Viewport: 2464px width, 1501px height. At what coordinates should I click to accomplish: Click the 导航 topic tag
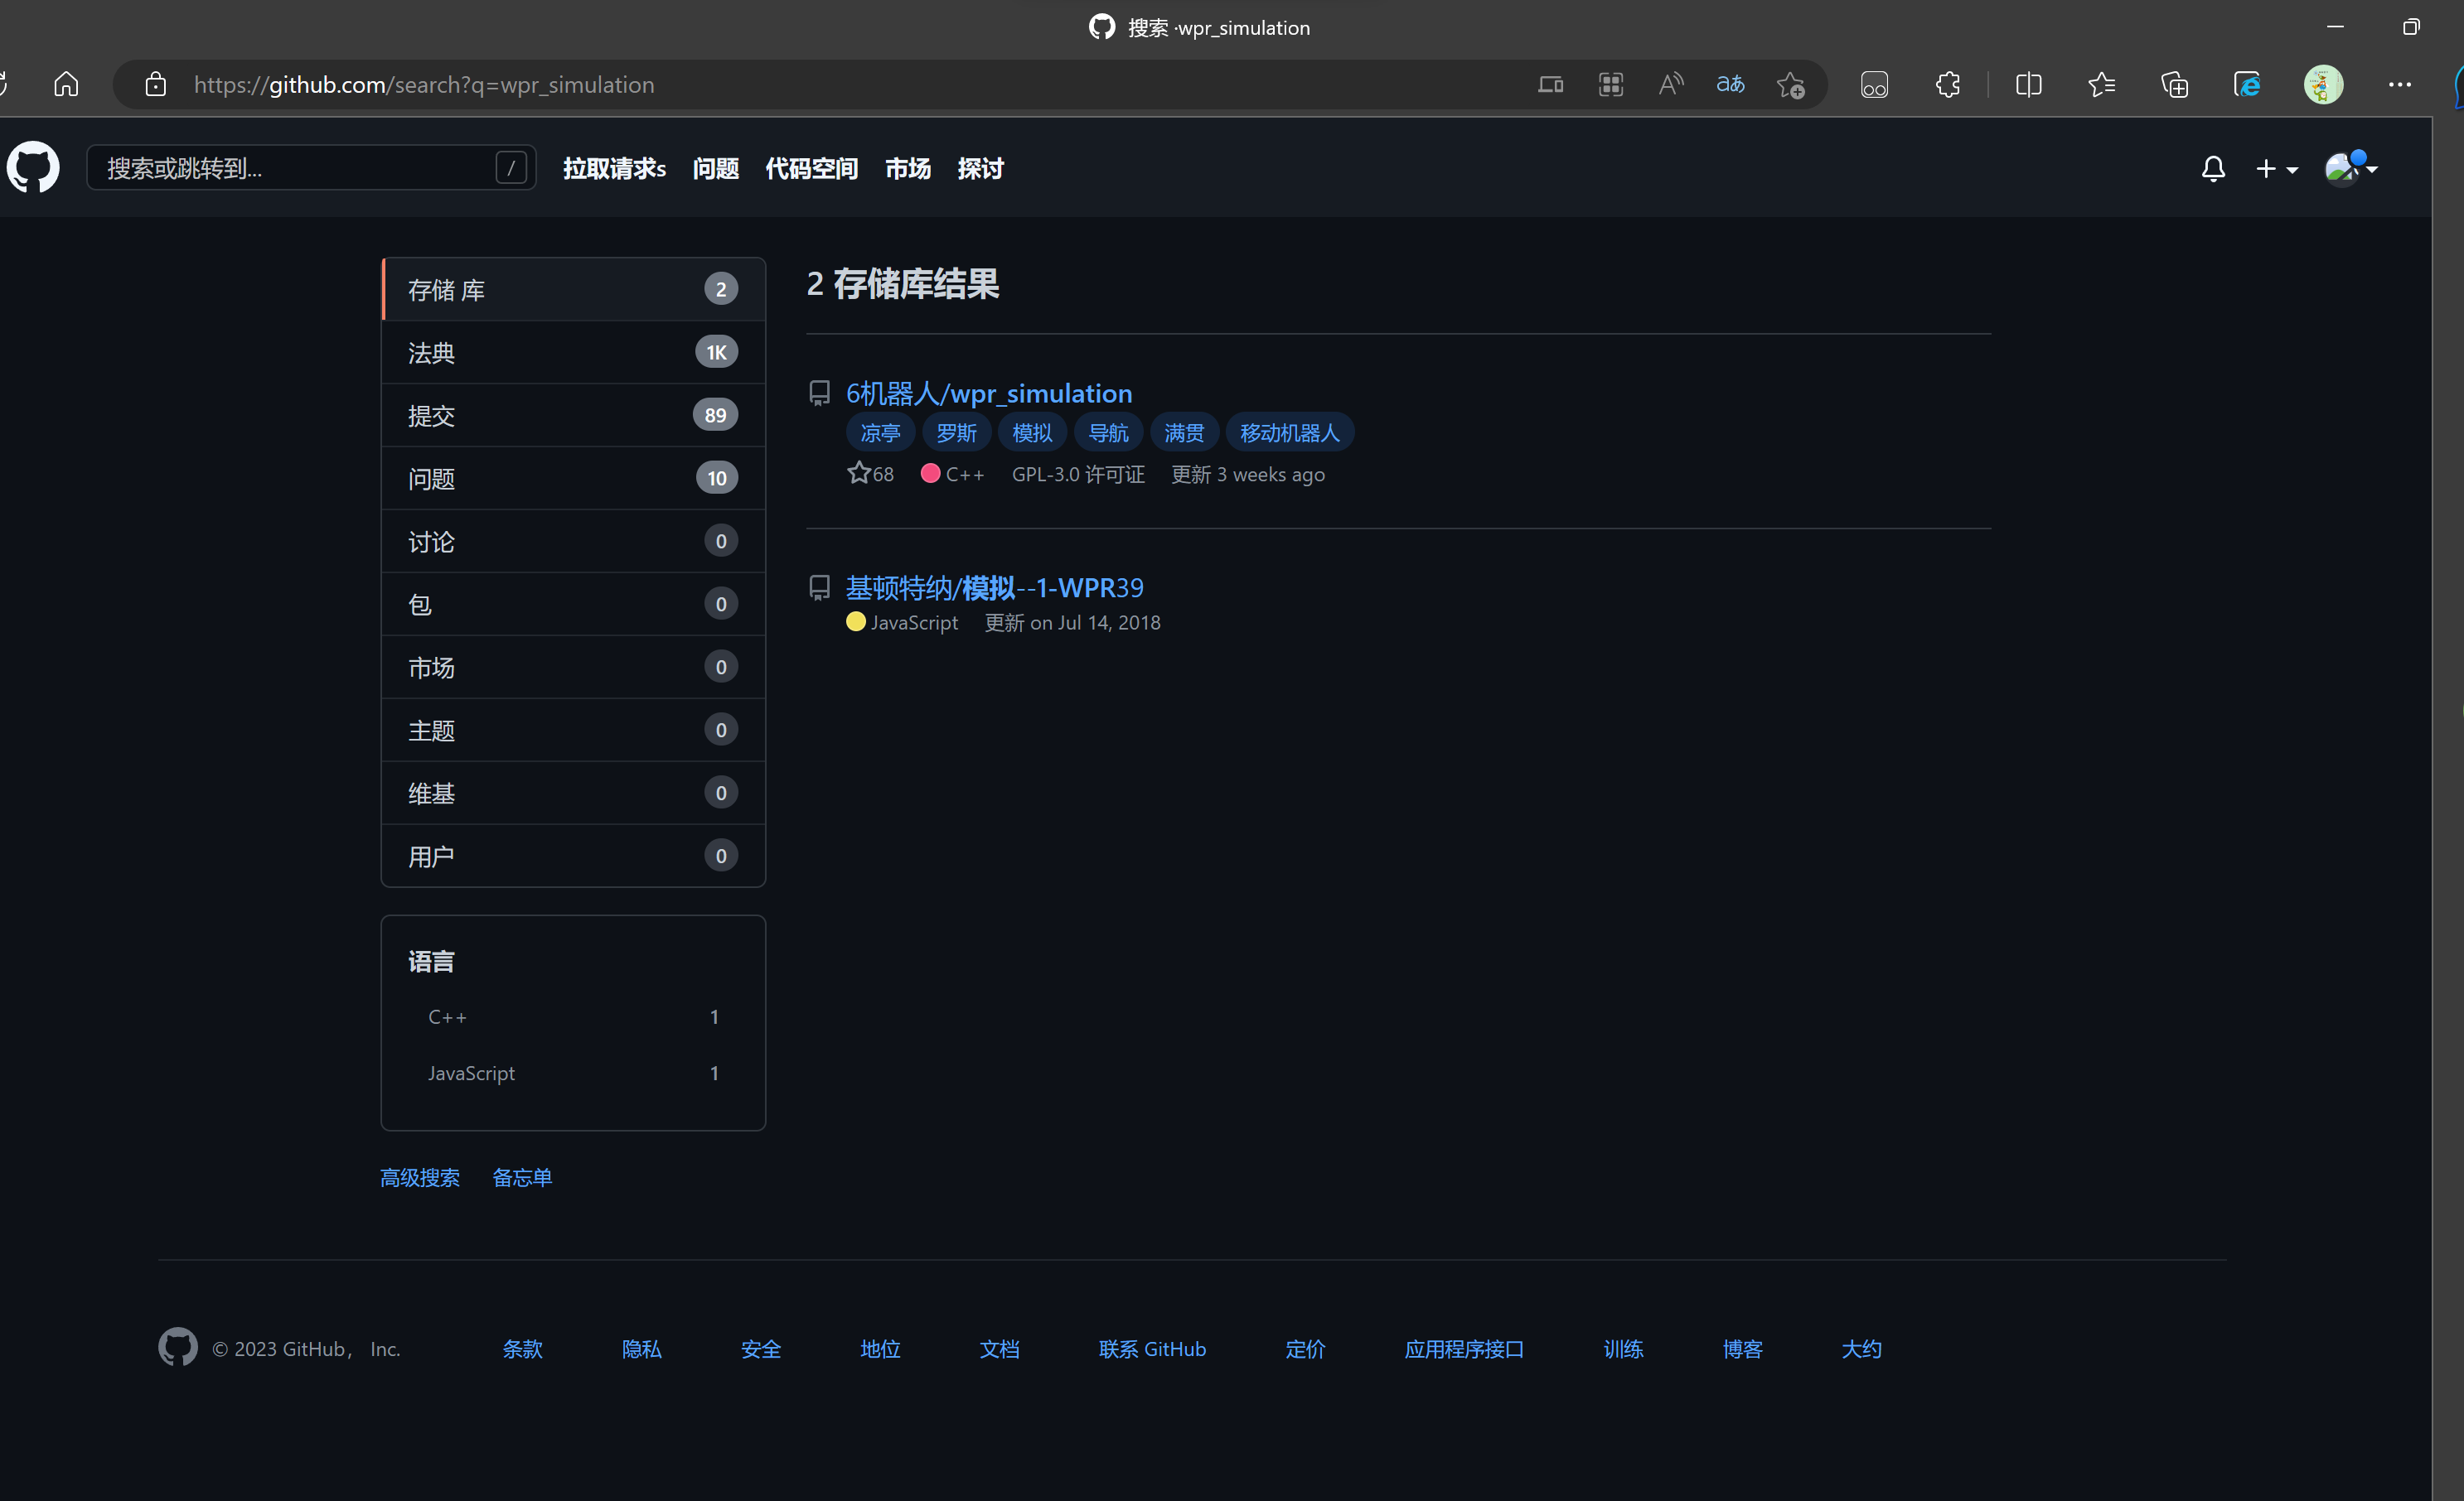point(1108,432)
